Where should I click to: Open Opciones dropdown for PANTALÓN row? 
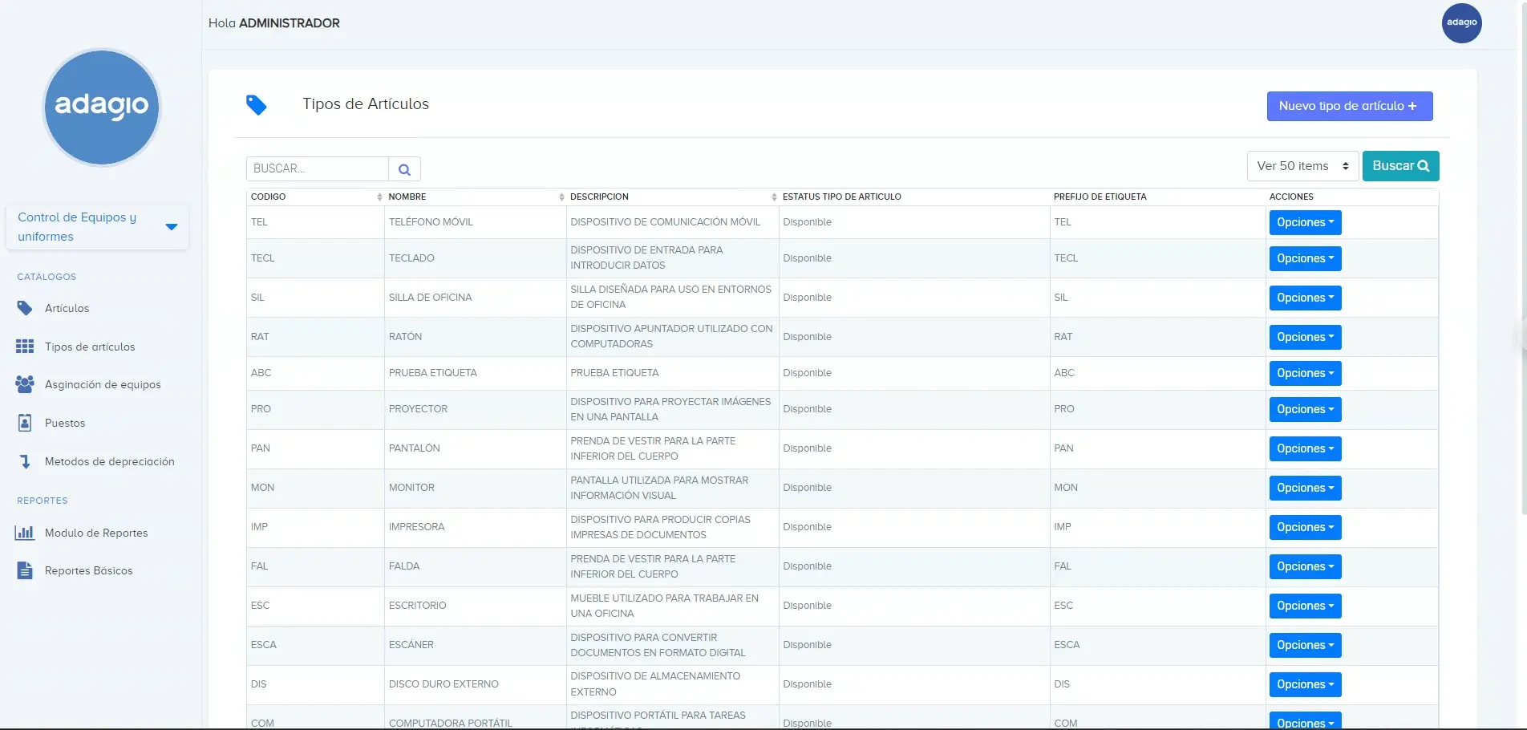1305,448
